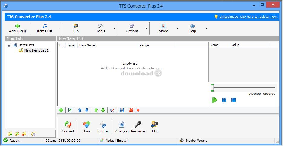
Task: Expand the Help dropdown arrow
Action: tap(207, 28)
